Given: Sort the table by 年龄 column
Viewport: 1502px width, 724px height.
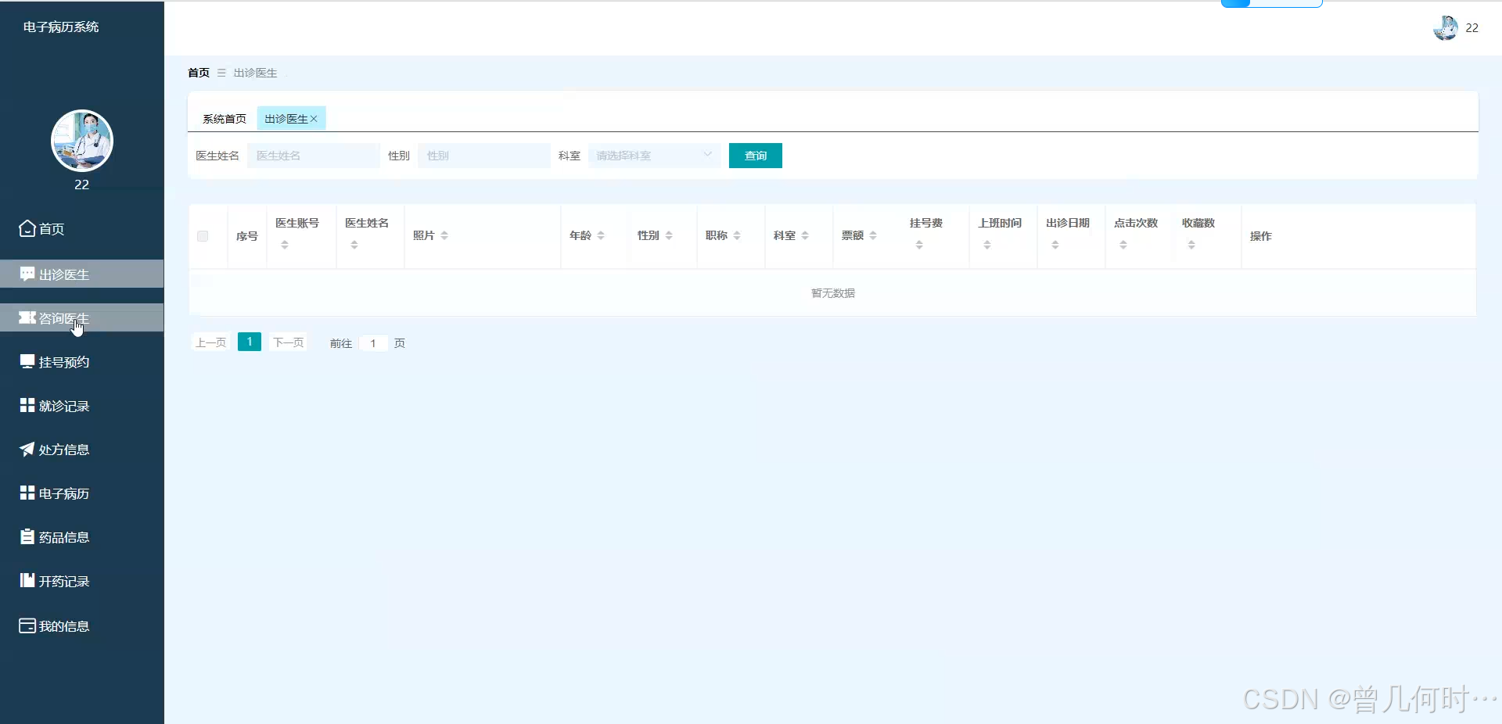Looking at the screenshot, I should pos(601,235).
